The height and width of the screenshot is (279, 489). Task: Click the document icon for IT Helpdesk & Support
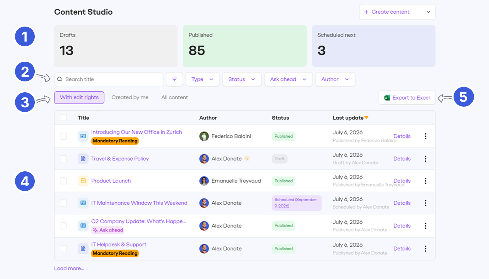tap(83, 249)
